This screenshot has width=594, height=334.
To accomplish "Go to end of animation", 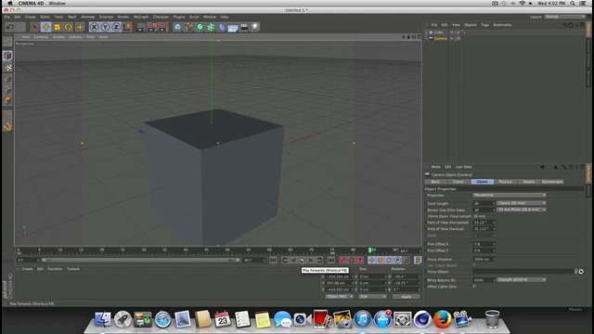I will click(331, 260).
